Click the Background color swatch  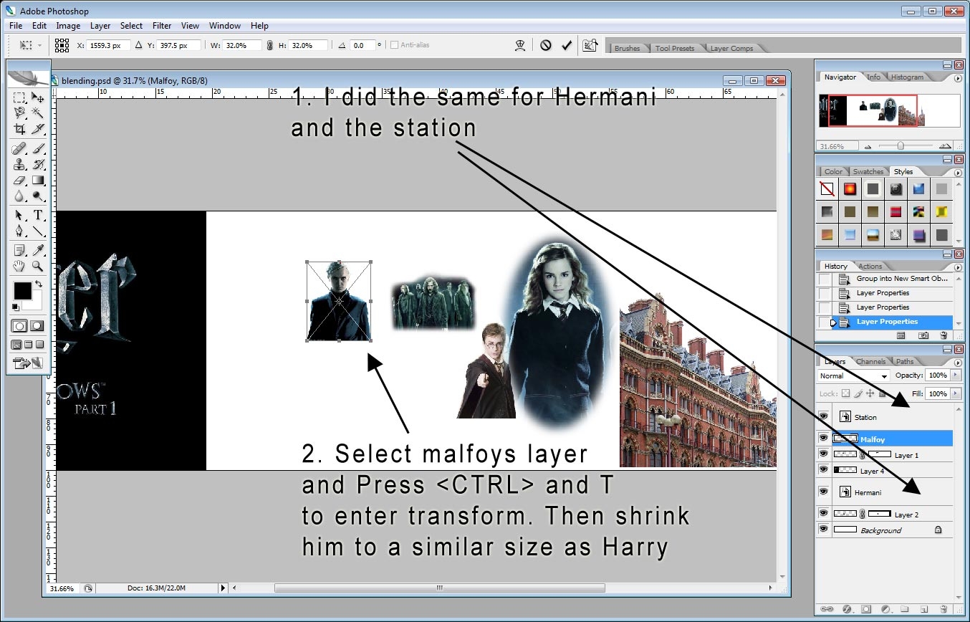click(36, 303)
